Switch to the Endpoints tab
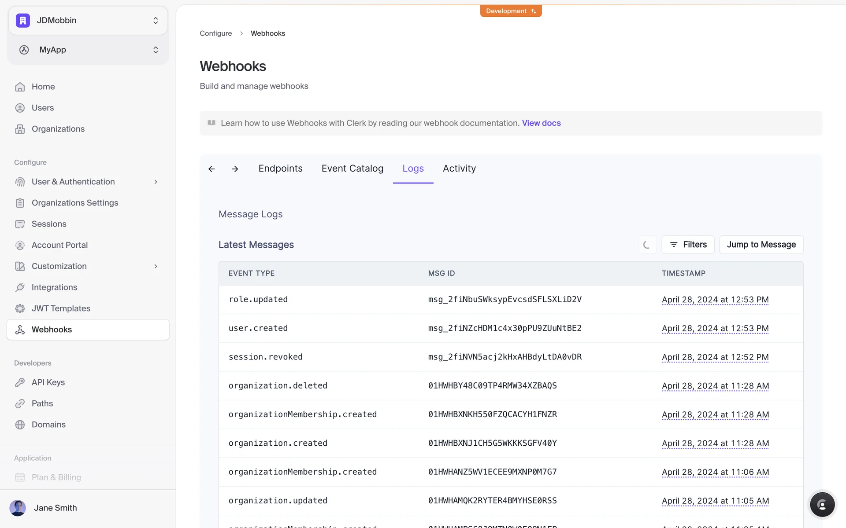This screenshot has width=846, height=528. [x=280, y=169]
